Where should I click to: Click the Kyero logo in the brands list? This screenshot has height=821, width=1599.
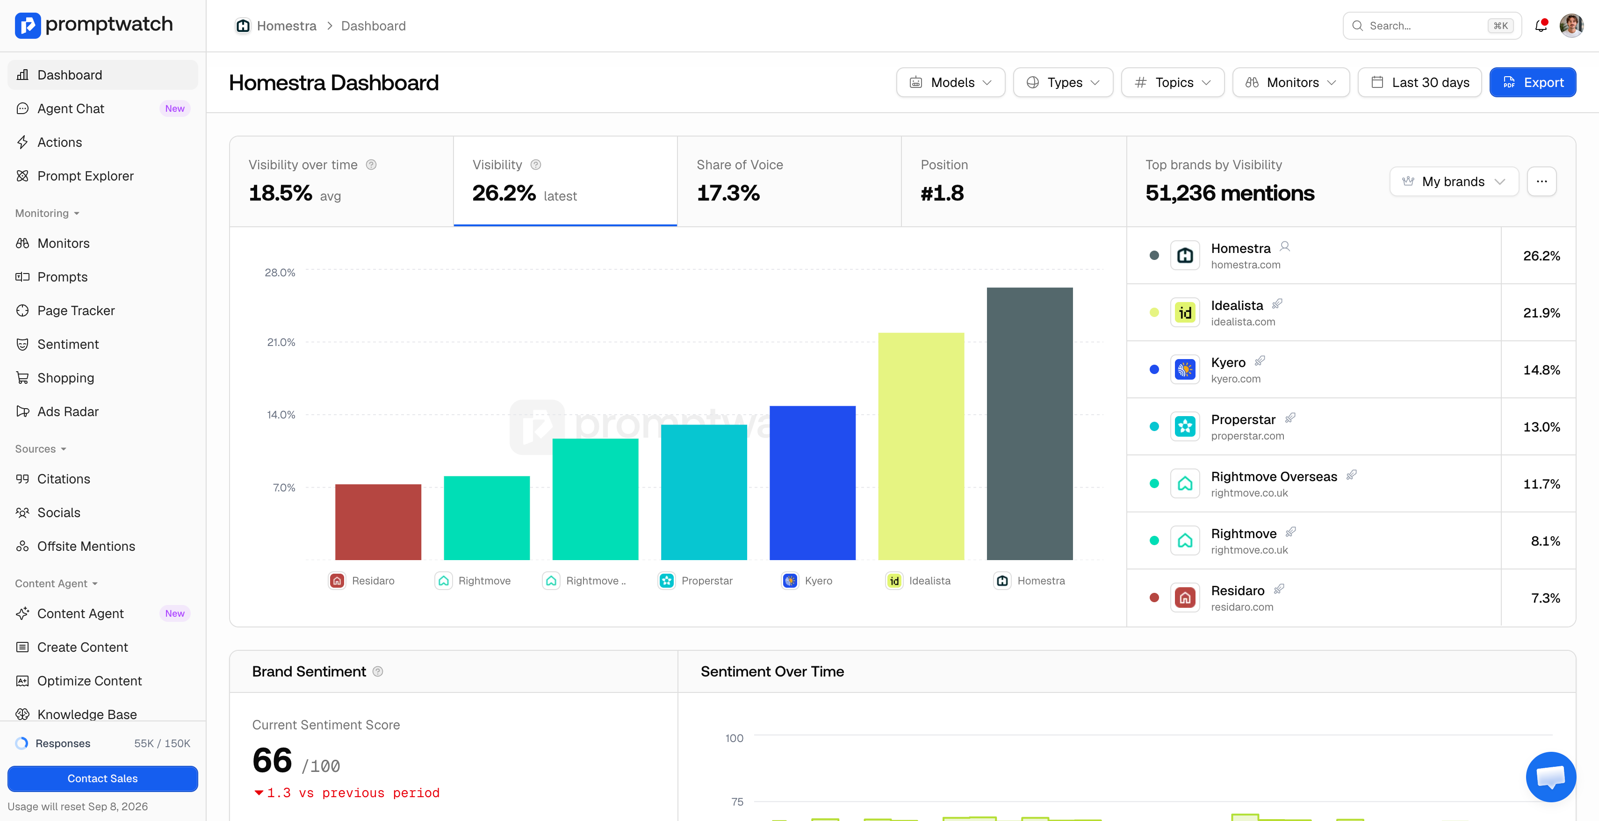[x=1185, y=369]
